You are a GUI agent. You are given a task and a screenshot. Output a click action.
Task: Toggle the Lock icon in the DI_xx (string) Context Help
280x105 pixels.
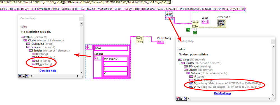tap(23, 76)
